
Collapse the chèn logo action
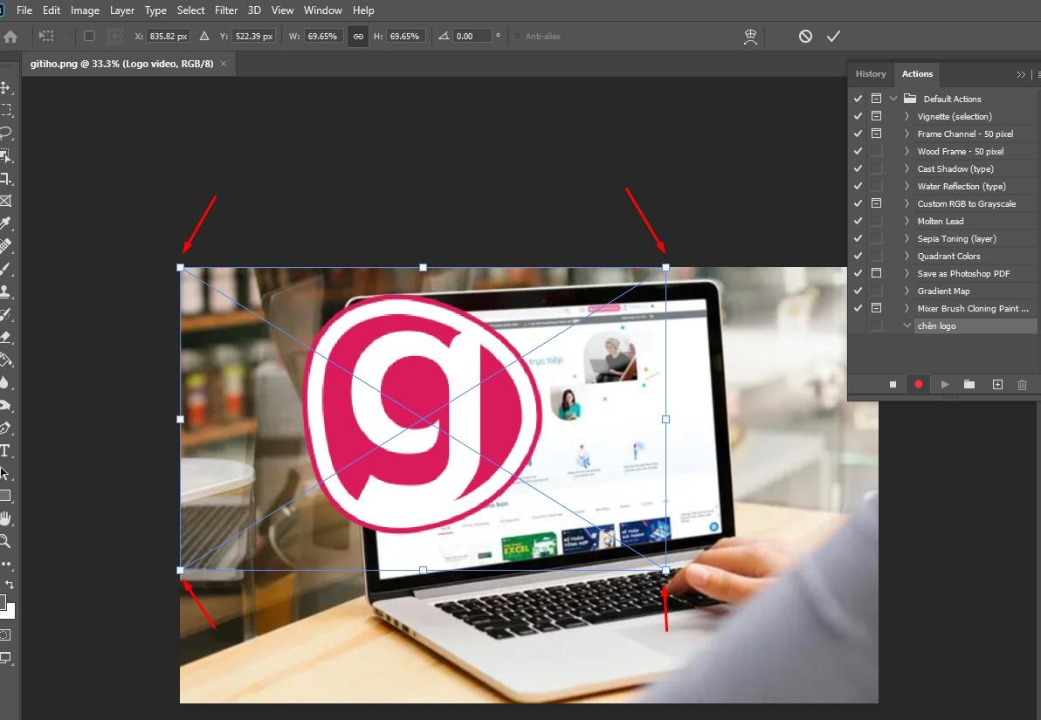point(907,326)
